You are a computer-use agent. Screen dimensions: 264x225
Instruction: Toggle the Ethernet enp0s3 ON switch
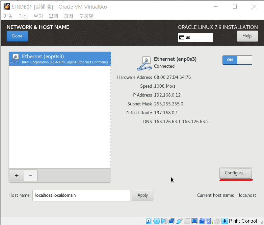[237, 60]
